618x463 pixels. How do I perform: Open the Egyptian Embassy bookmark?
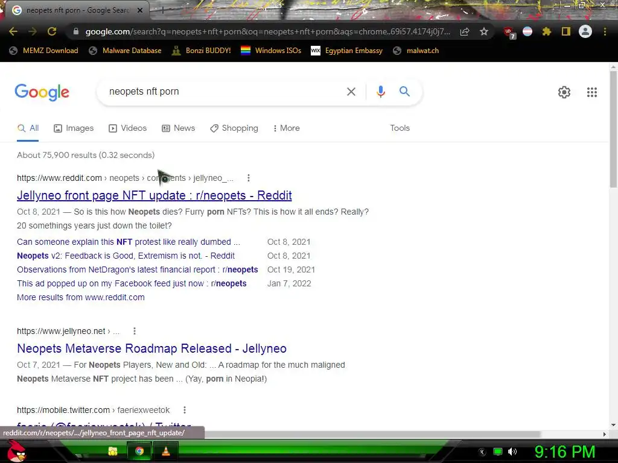347,51
